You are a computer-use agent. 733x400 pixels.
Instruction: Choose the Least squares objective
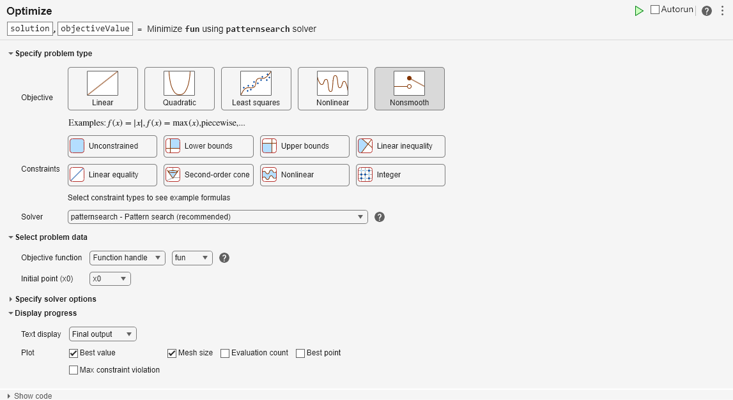[256, 88]
